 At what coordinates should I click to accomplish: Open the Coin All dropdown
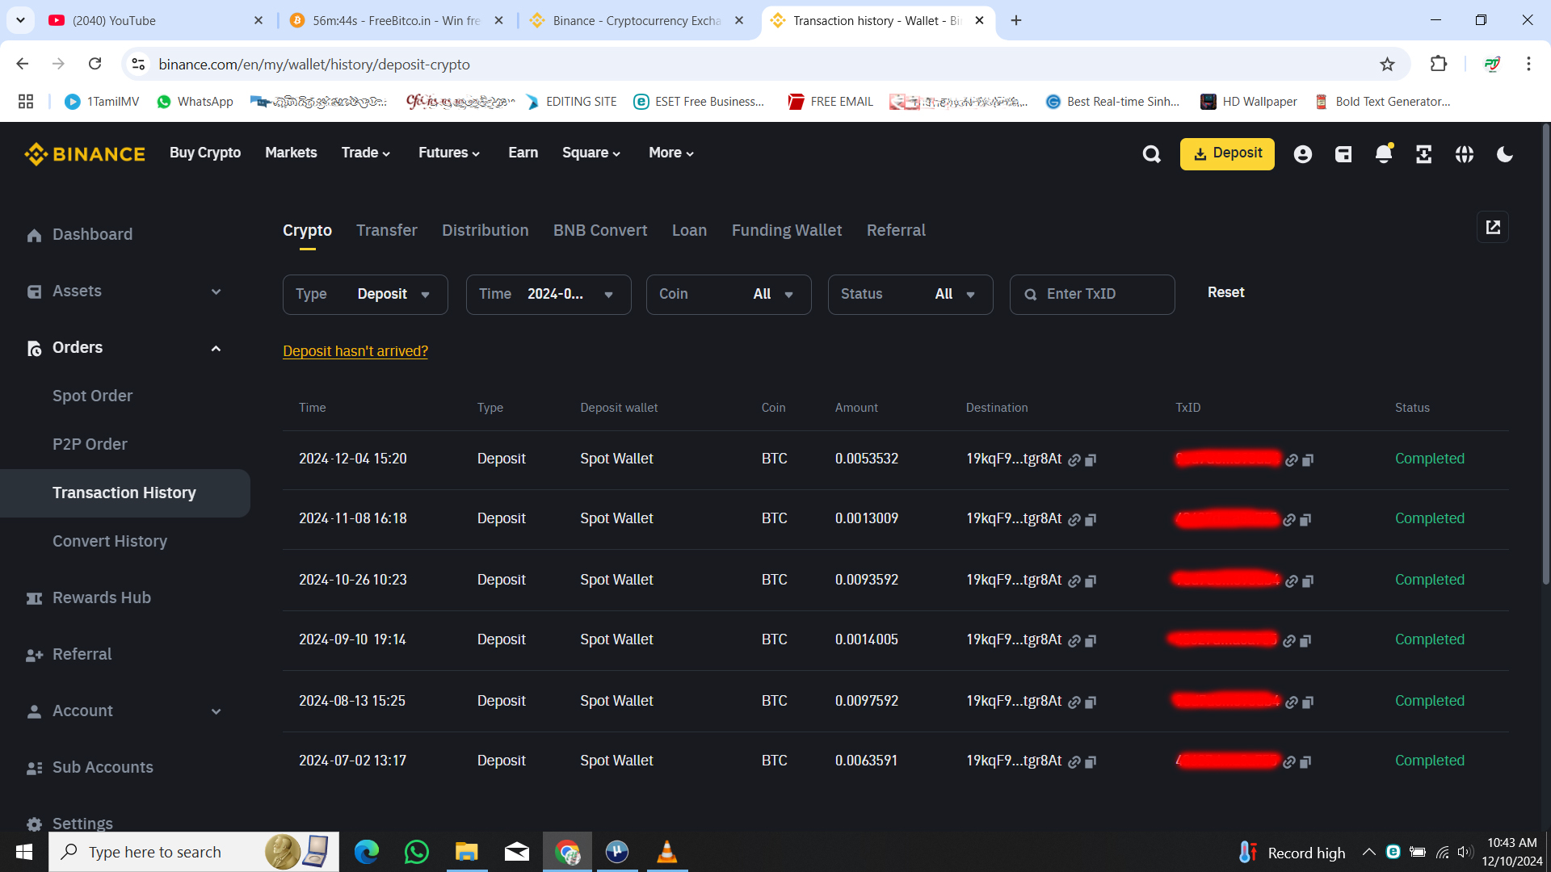[x=729, y=295]
